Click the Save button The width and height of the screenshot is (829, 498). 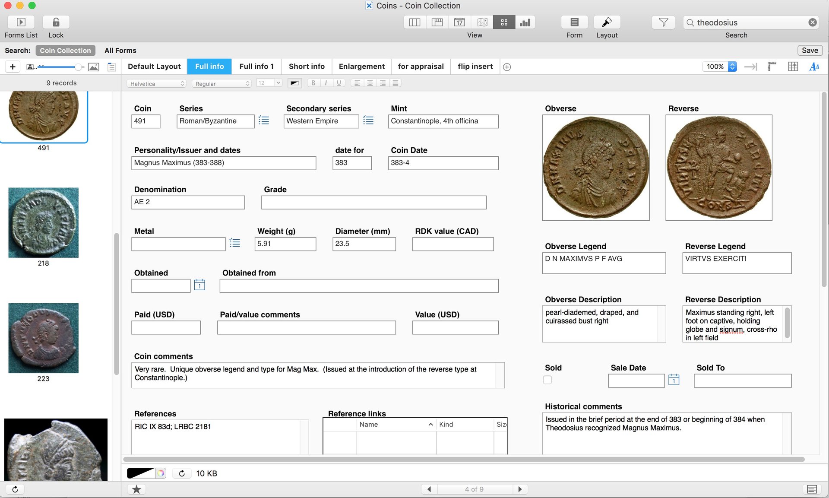[810, 51]
